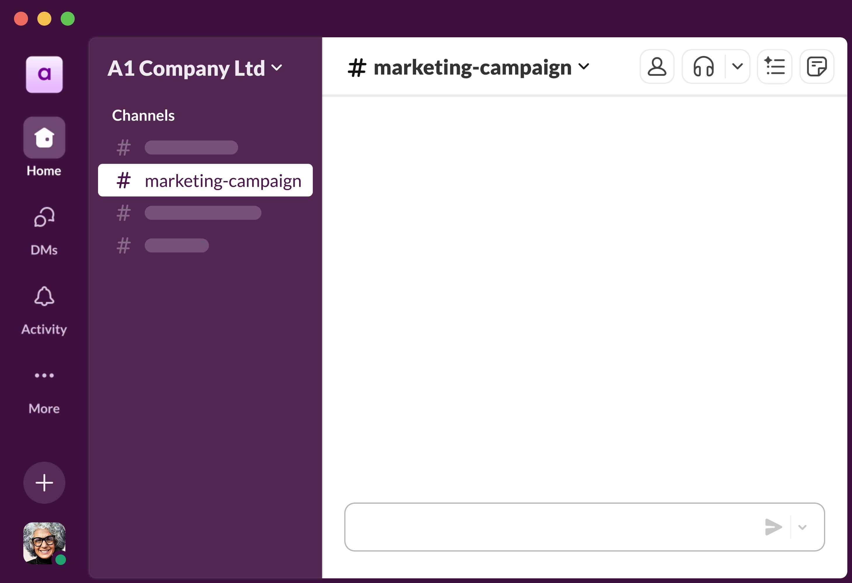Open the channel canvas icon
The width and height of the screenshot is (852, 583).
[774, 67]
